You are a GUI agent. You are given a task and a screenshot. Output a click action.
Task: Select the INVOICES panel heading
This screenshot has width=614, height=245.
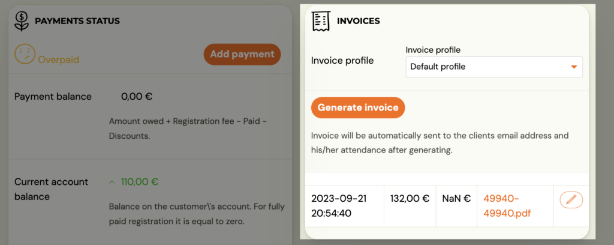359,21
